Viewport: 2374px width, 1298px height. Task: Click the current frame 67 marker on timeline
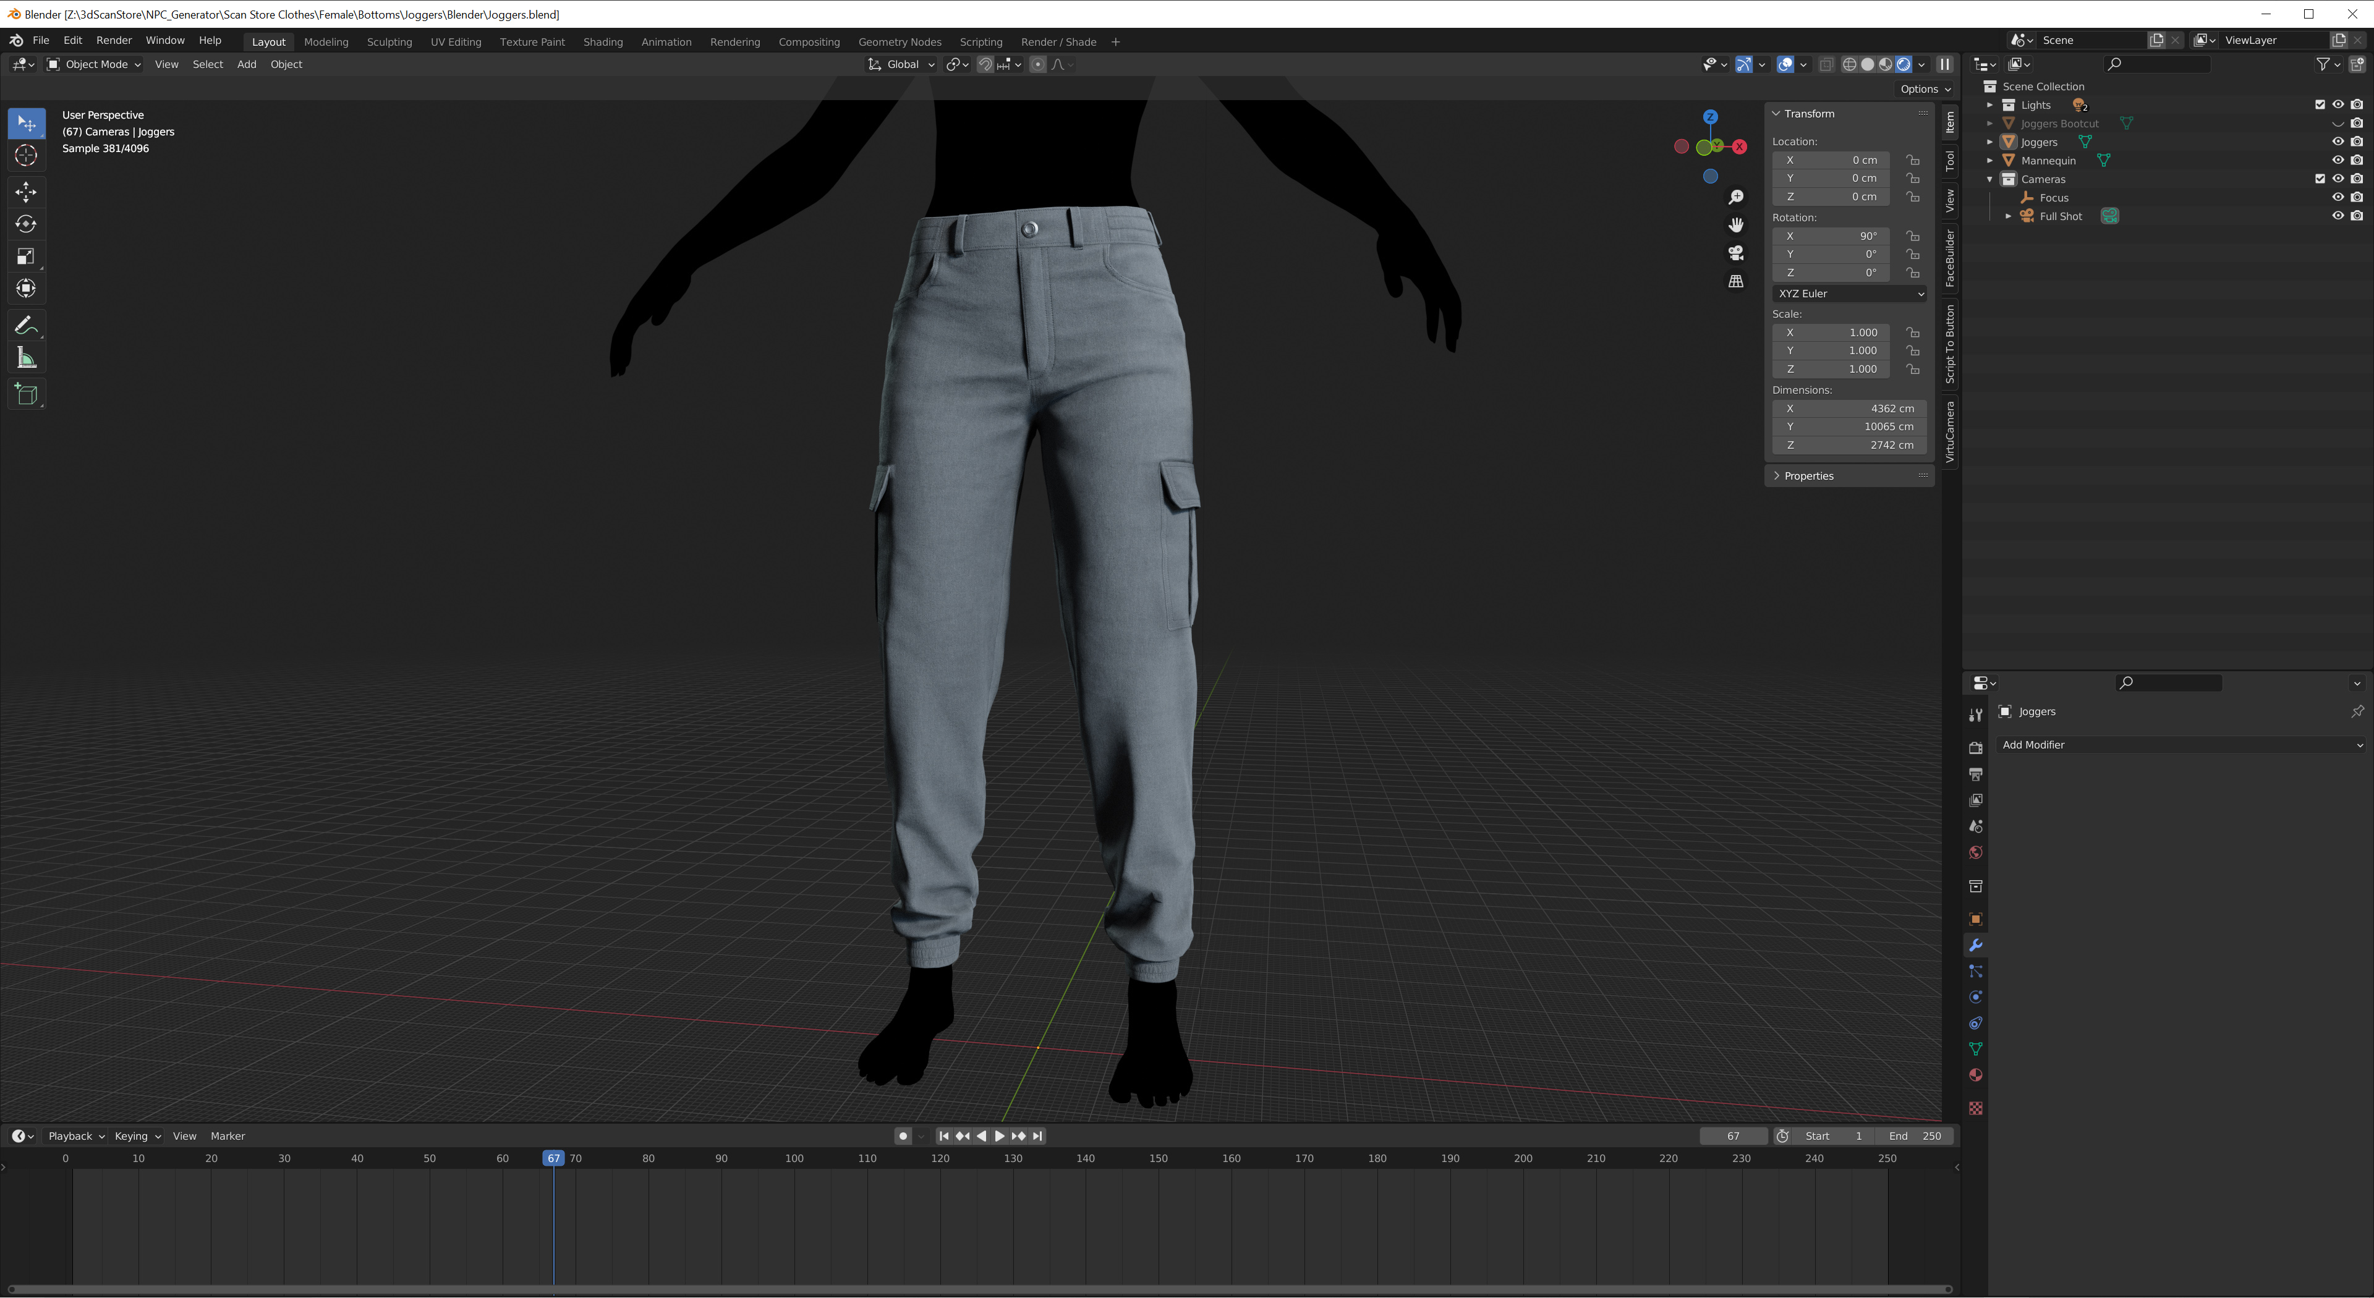[x=553, y=1158]
